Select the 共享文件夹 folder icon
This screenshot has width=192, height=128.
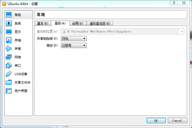coord(9,82)
